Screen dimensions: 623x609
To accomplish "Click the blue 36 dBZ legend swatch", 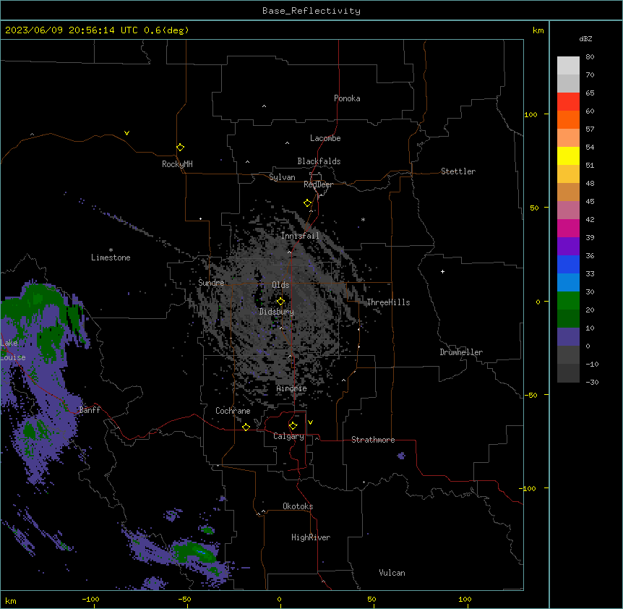I will click(568, 264).
